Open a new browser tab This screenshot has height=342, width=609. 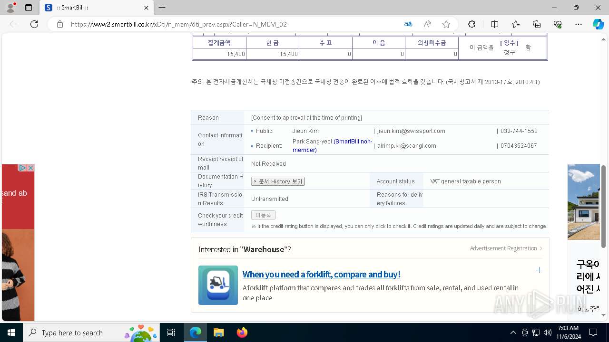coord(162,8)
